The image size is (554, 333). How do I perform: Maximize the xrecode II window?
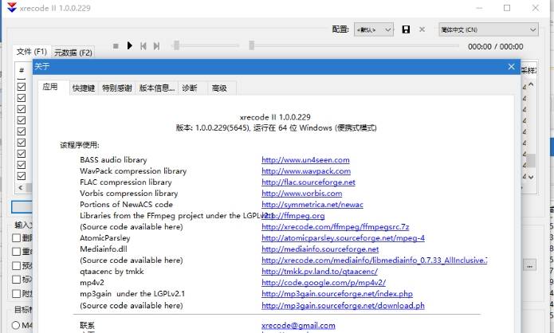507,8
